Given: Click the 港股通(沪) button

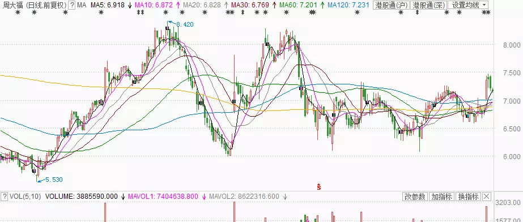Looking at the screenshot, I should click(392, 5).
